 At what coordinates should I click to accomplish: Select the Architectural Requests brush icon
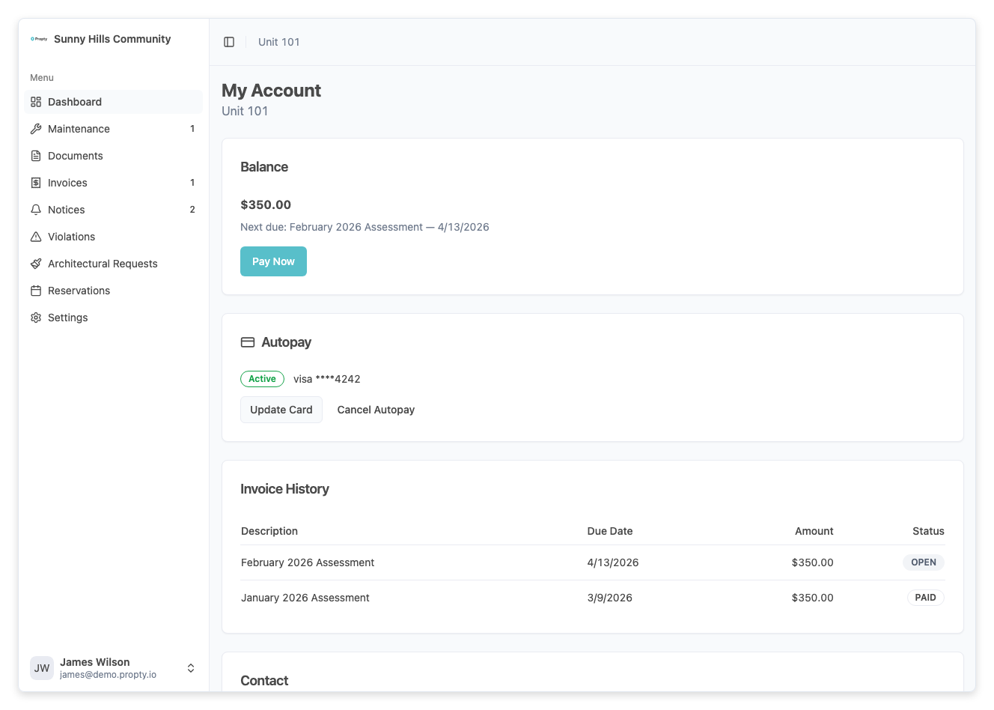pos(36,263)
